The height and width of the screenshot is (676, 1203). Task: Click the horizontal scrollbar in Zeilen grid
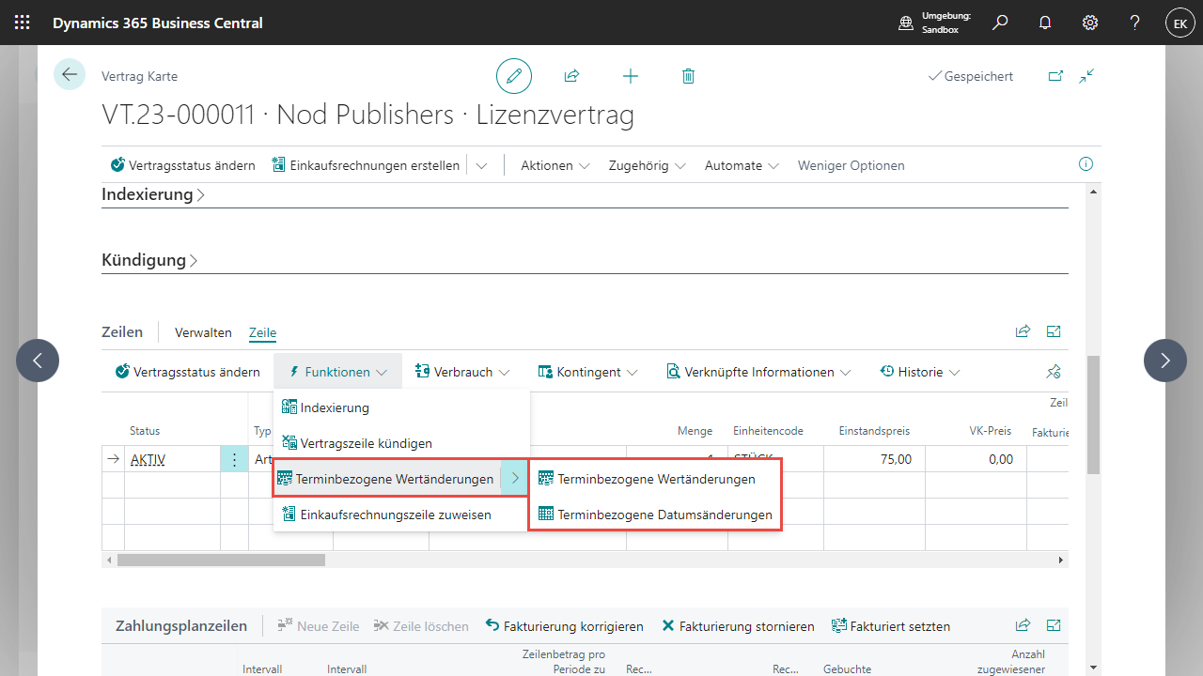(221, 560)
